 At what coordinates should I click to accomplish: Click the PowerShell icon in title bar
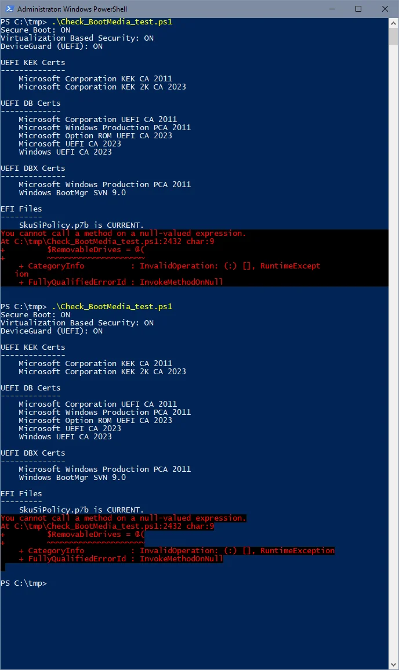coord(9,9)
